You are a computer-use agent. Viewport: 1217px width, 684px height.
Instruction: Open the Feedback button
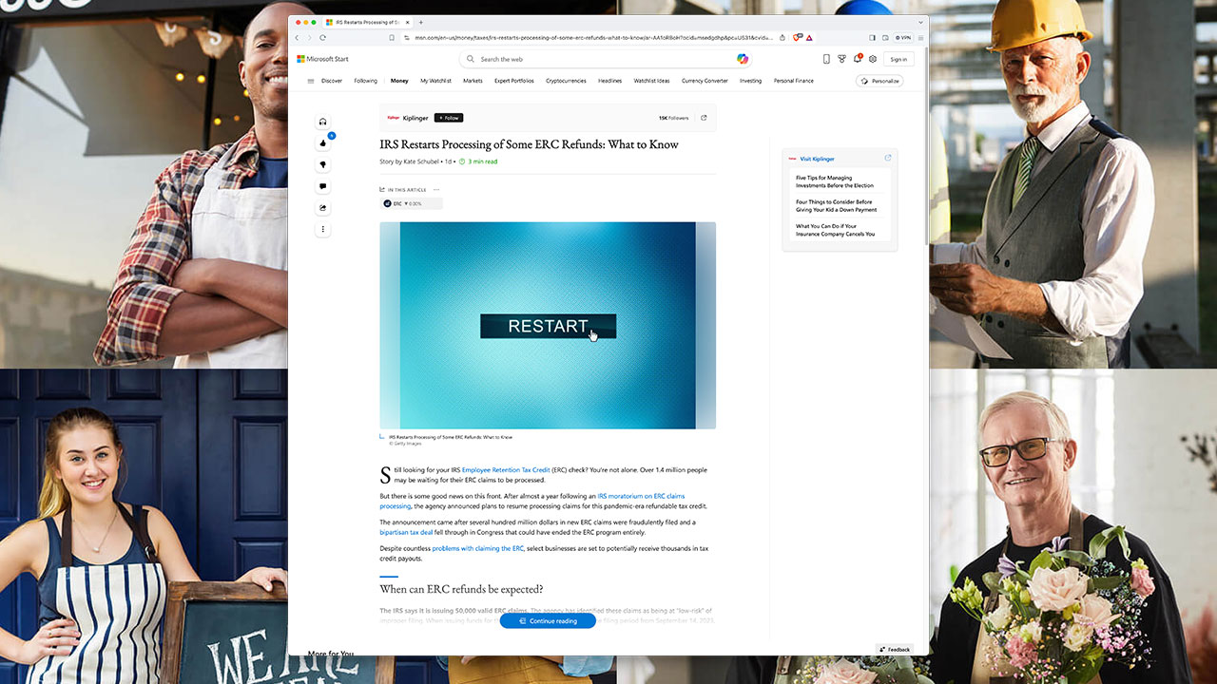895,650
